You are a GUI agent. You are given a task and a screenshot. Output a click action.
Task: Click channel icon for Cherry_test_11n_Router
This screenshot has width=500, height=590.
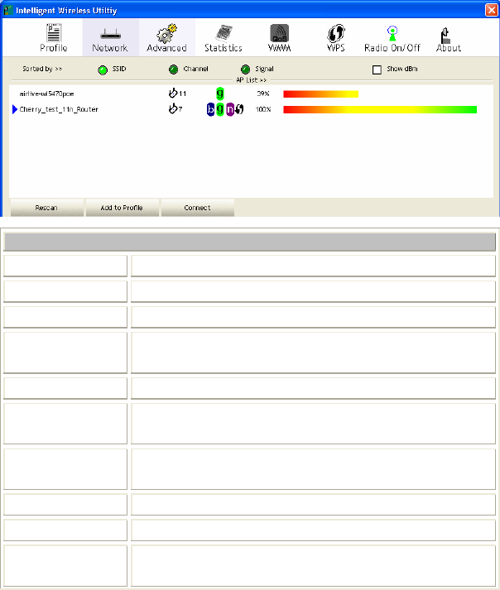pyautogui.click(x=173, y=108)
